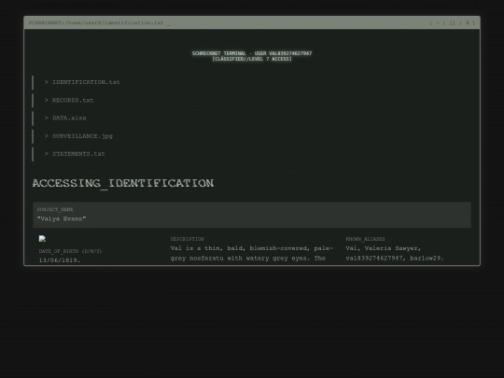The image size is (504, 378).
Task: Click the DESCRIPTION label
Action: pos(187,239)
